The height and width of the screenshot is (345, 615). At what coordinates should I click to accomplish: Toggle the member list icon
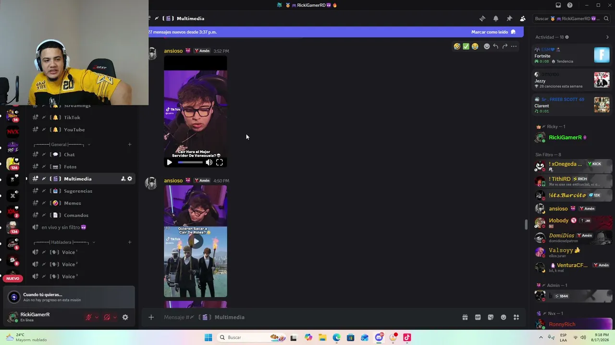523,19
